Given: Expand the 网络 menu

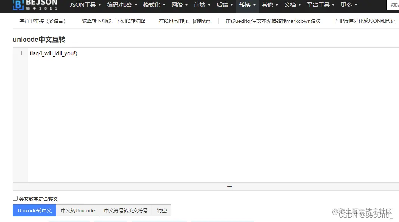Looking at the screenshot, I should point(179,5).
